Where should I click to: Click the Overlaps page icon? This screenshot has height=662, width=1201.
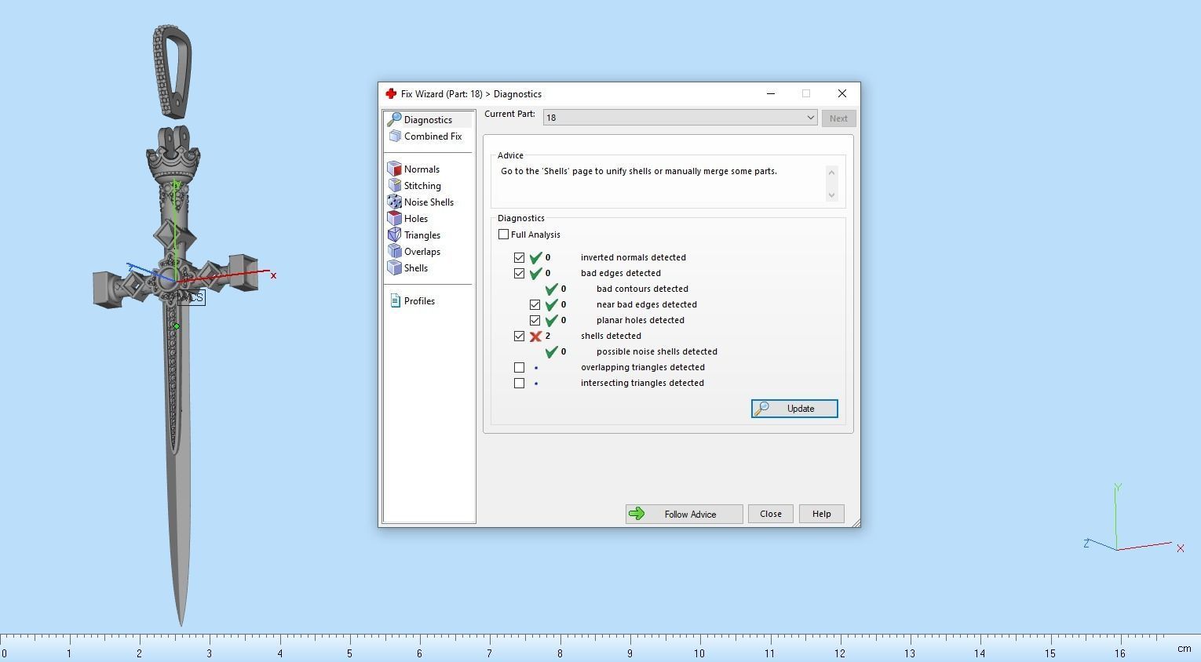tap(394, 252)
